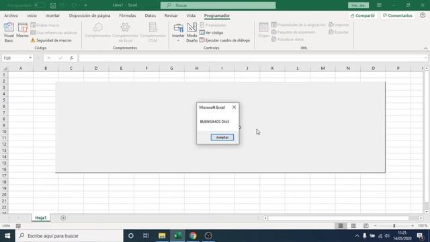Open the Complementos add-ins button
Screen dimensions: 430x242
coord(97,30)
